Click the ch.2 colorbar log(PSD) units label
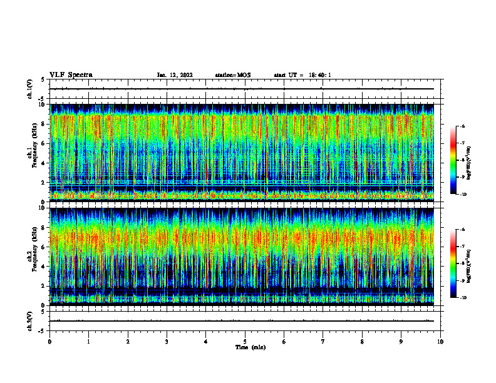The image size is (496, 383). [x=469, y=266]
